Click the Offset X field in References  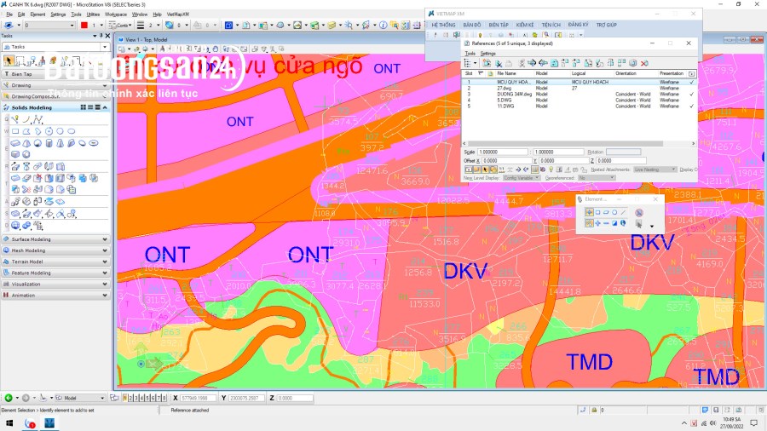pyautogui.click(x=505, y=160)
